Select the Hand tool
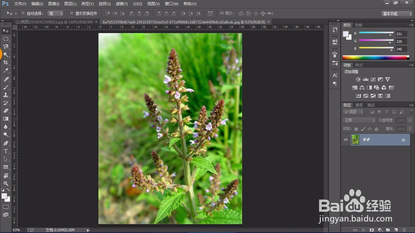This screenshot has width=415, height=233. point(5,176)
